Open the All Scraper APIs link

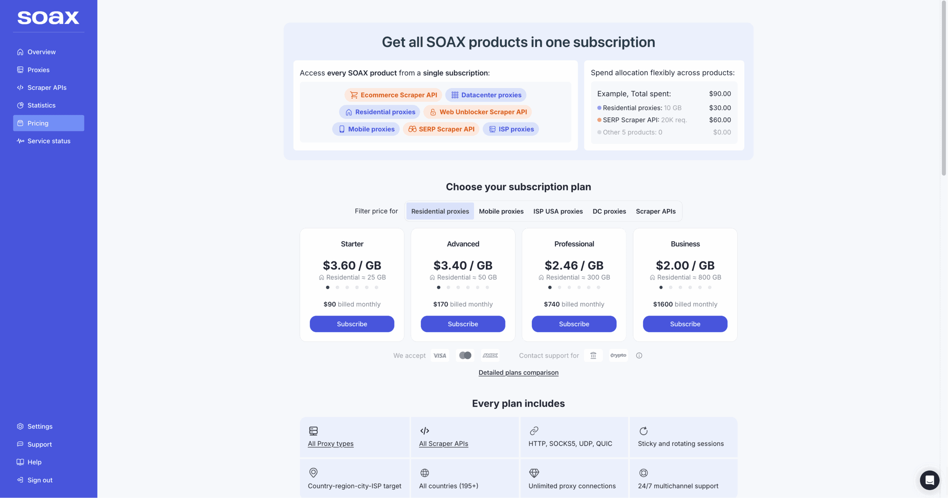444,443
